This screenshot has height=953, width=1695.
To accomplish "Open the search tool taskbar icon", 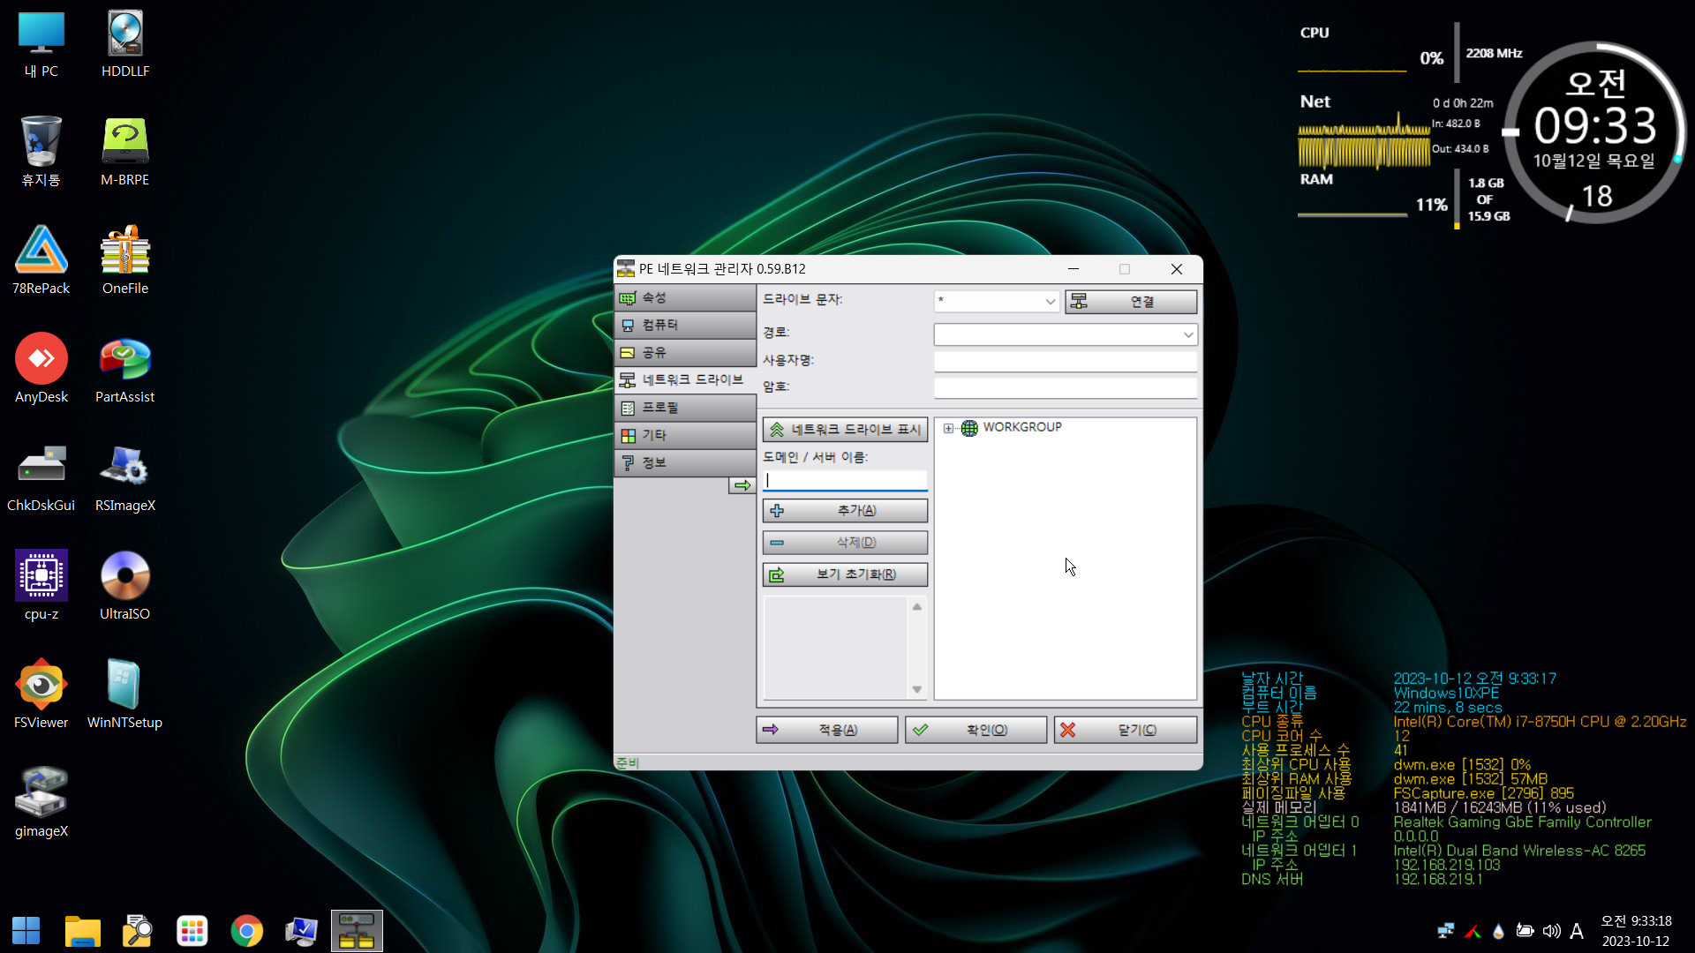I will click(138, 931).
